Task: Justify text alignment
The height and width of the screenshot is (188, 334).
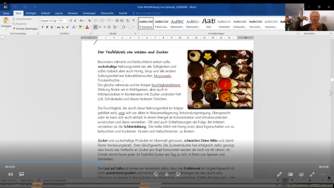Action: pyautogui.click(x=109, y=27)
